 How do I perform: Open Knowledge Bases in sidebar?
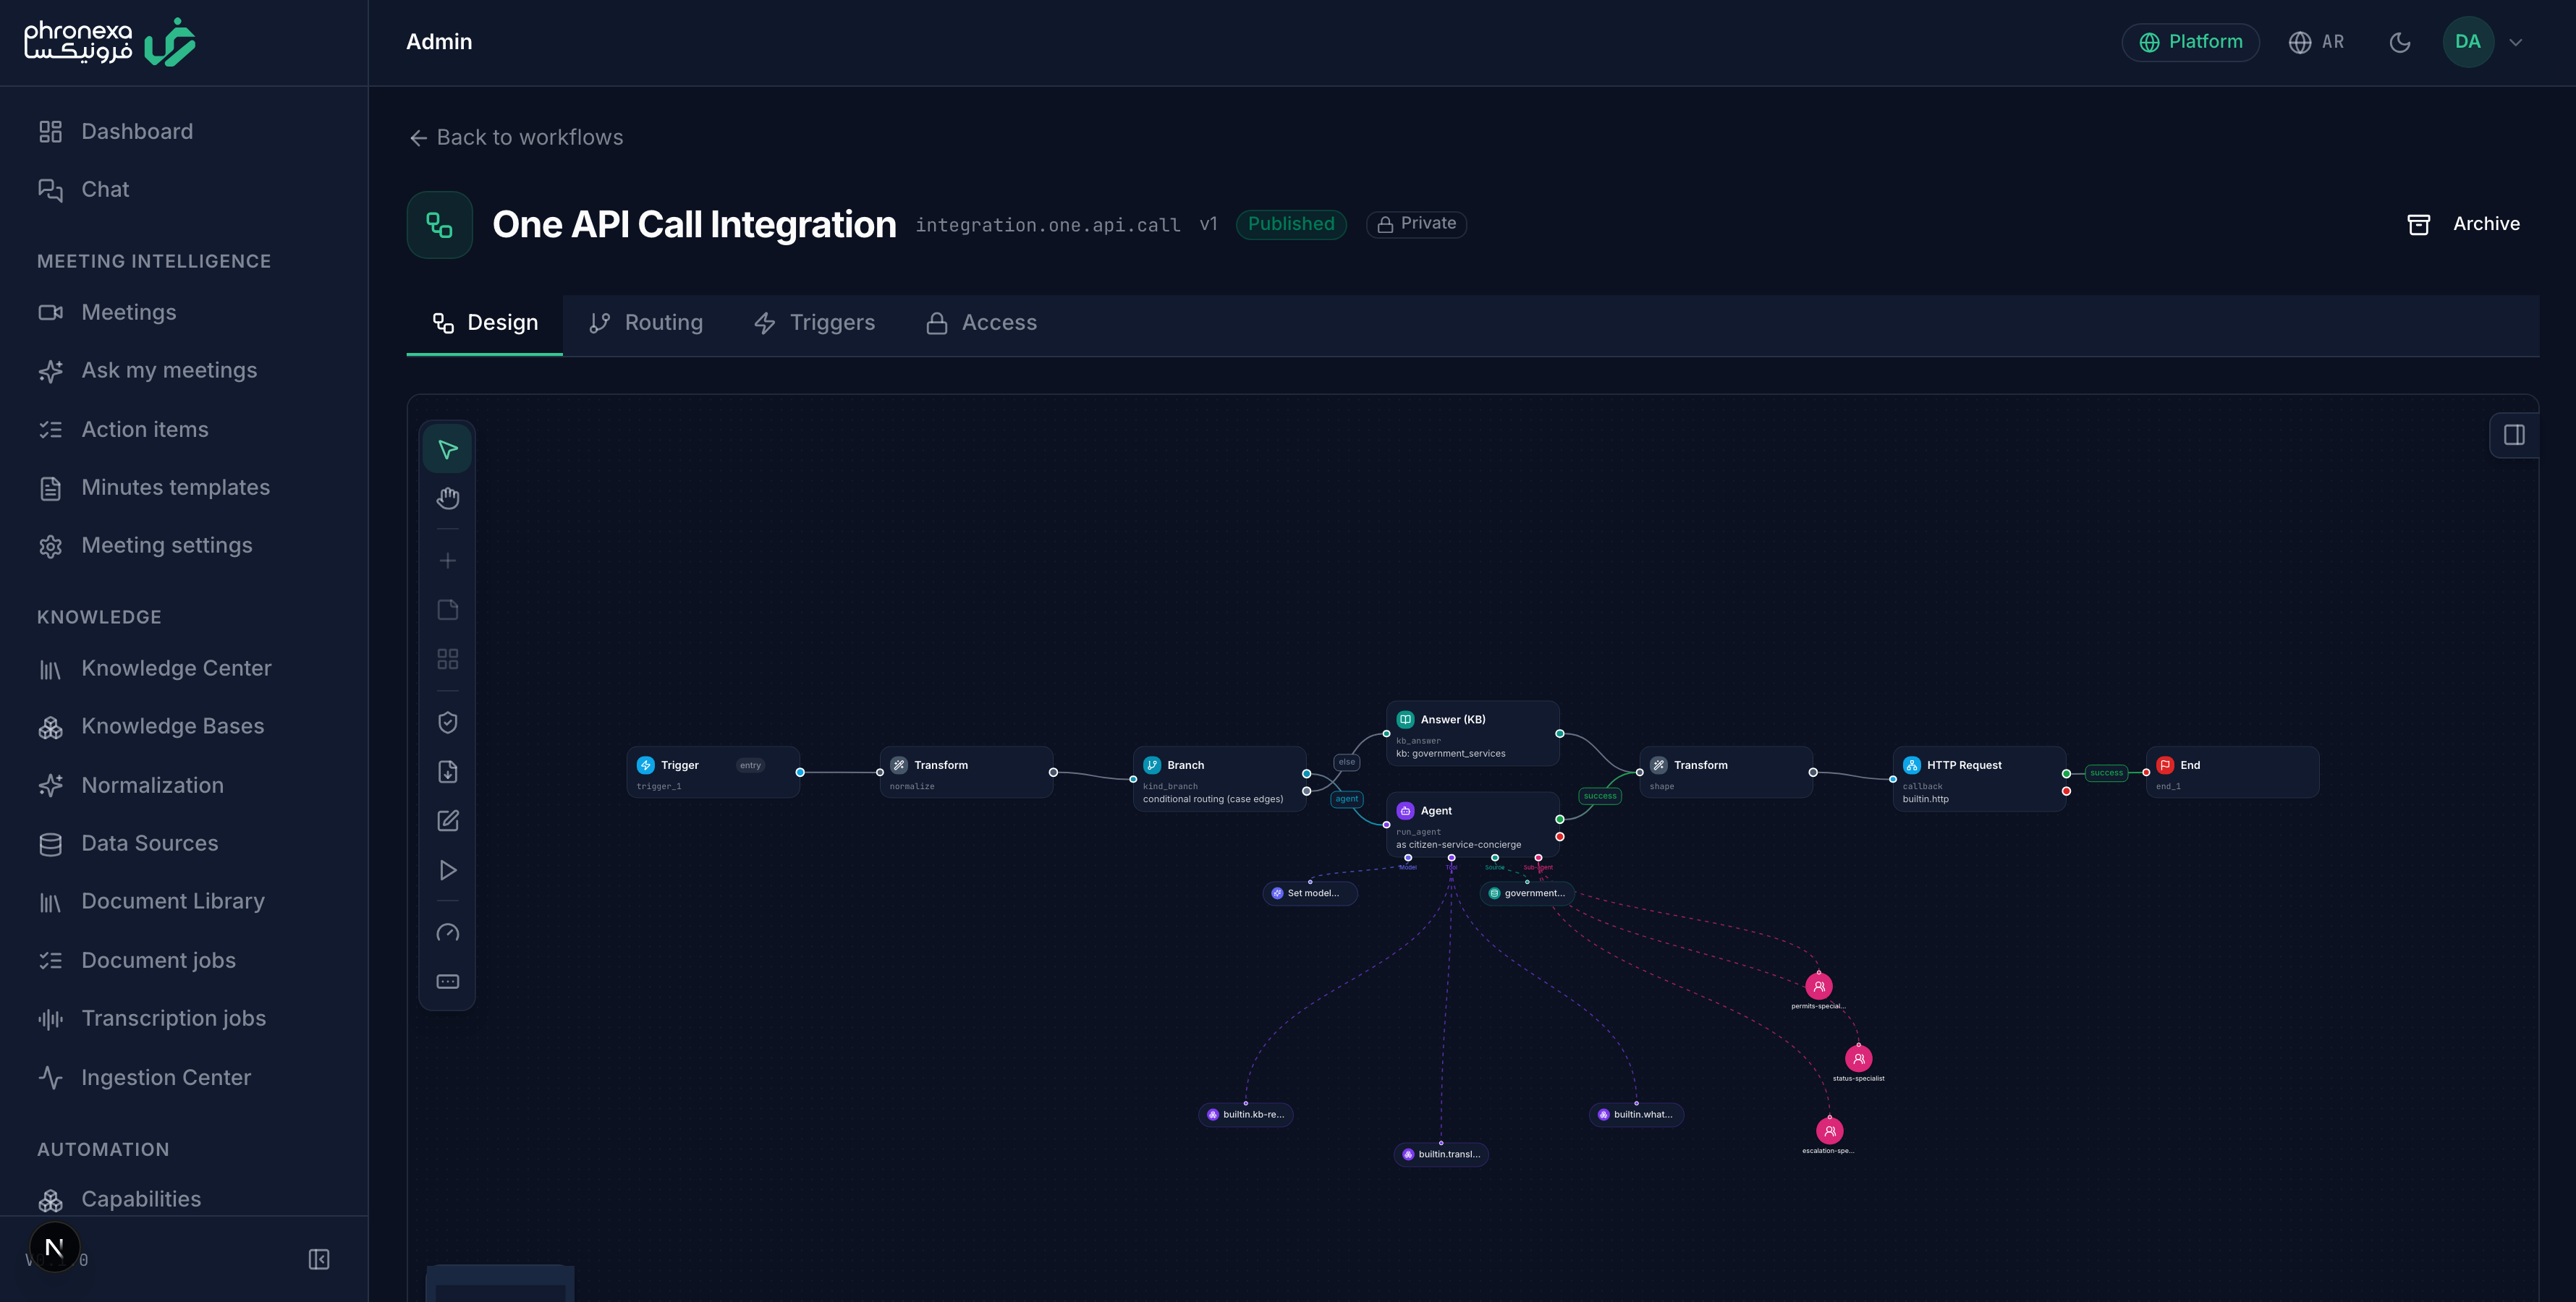tap(172, 726)
